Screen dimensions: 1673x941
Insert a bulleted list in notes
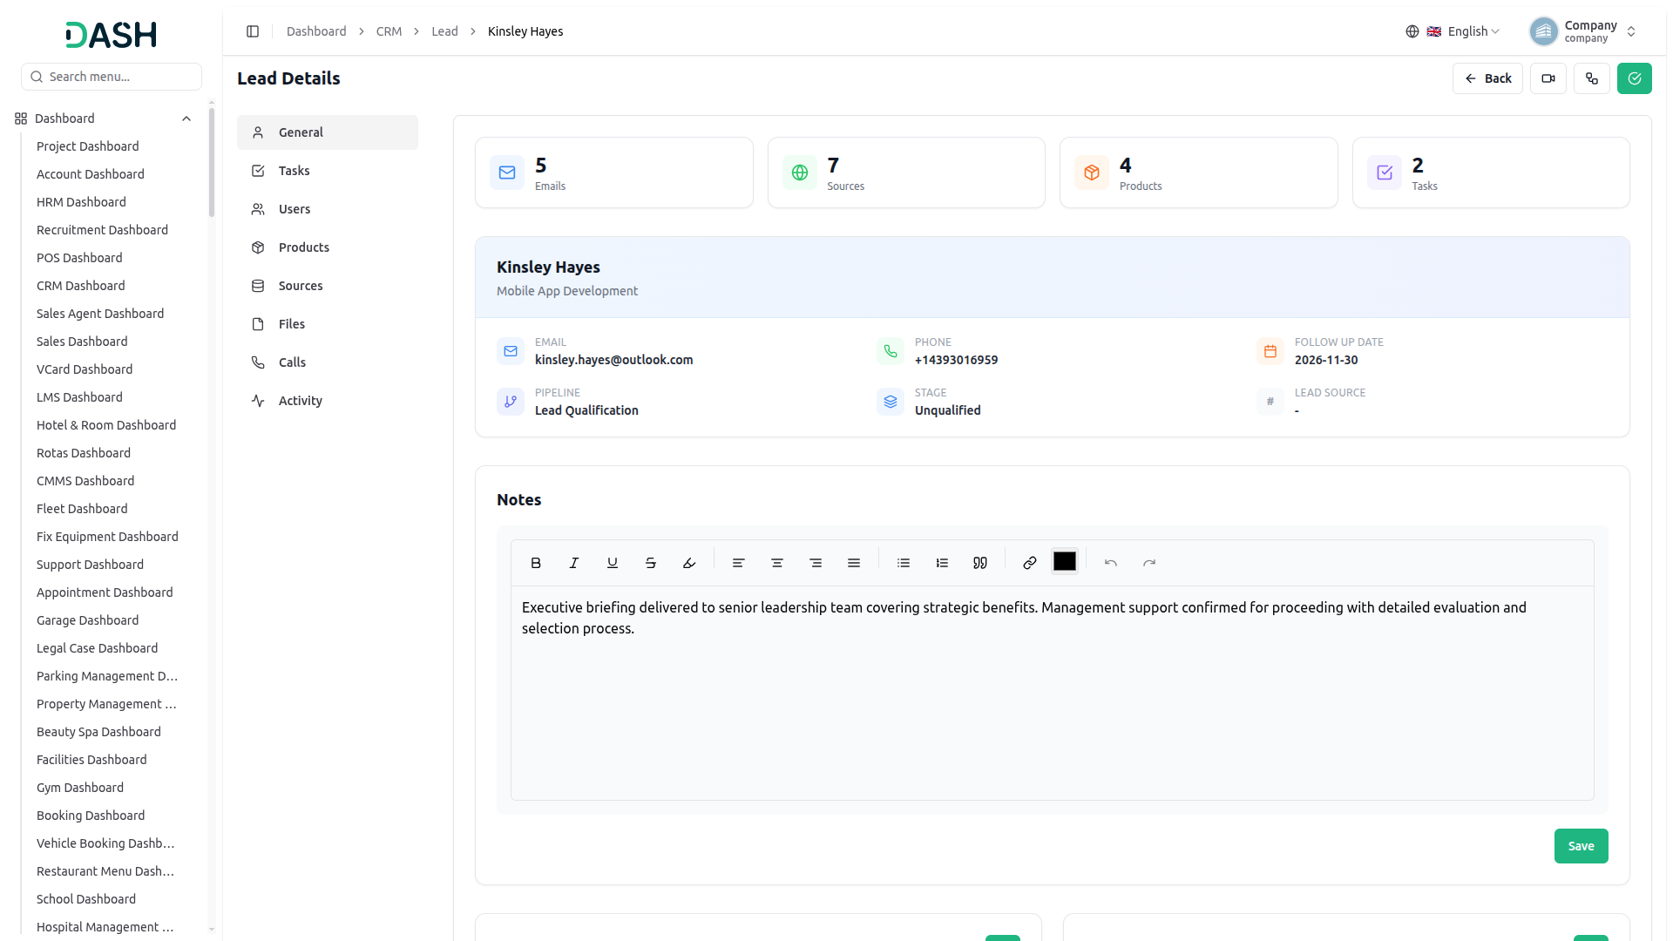tap(904, 563)
